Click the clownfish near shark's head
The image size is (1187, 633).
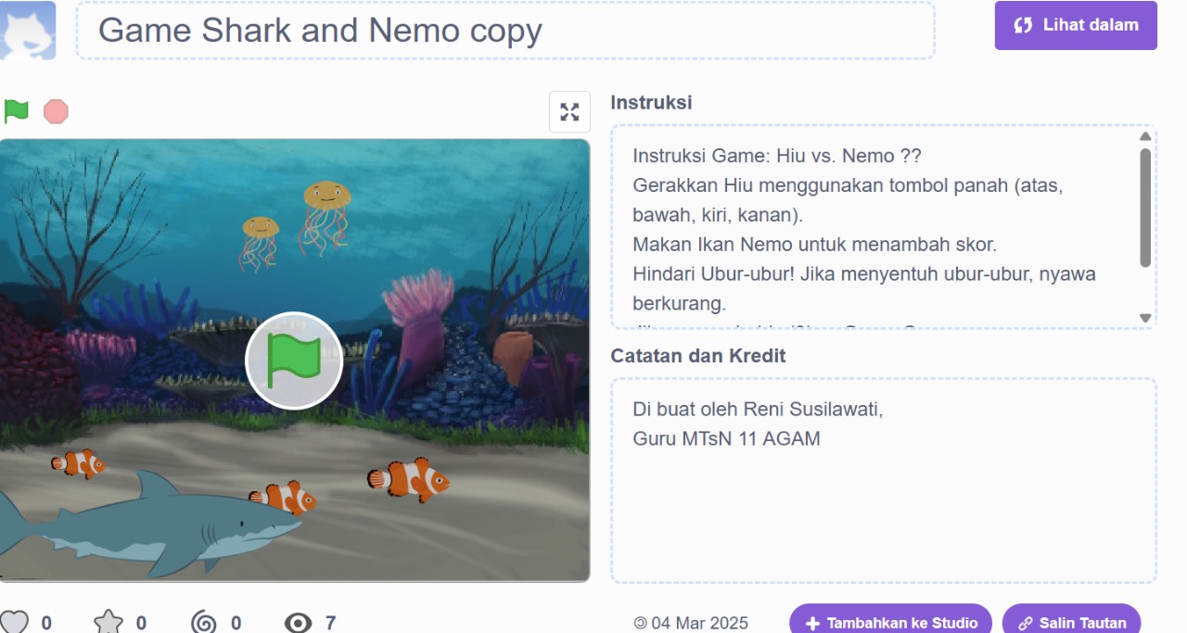pos(284,498)
